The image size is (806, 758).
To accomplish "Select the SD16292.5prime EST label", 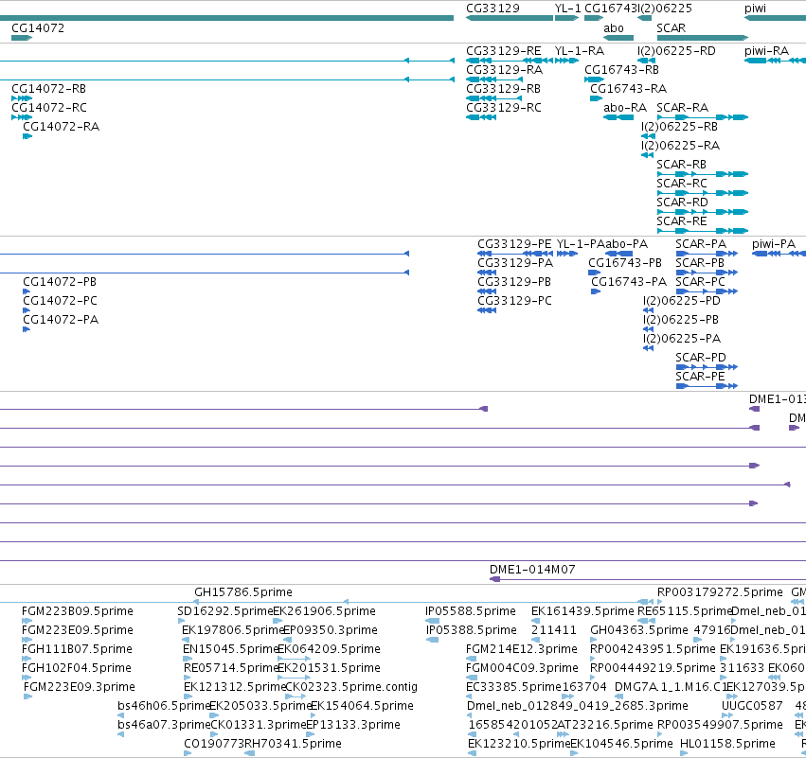I will 225,611.
